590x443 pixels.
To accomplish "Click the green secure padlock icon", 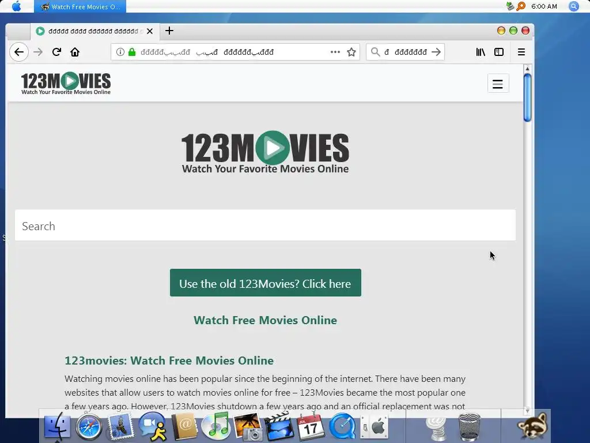I will click(x=132, y=52).
